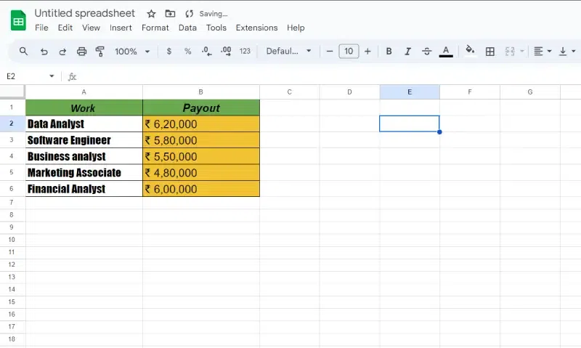The height and width of the screenshot is (348, 581).
Task: Select the Payout header cell
Action: click(201, 108)
